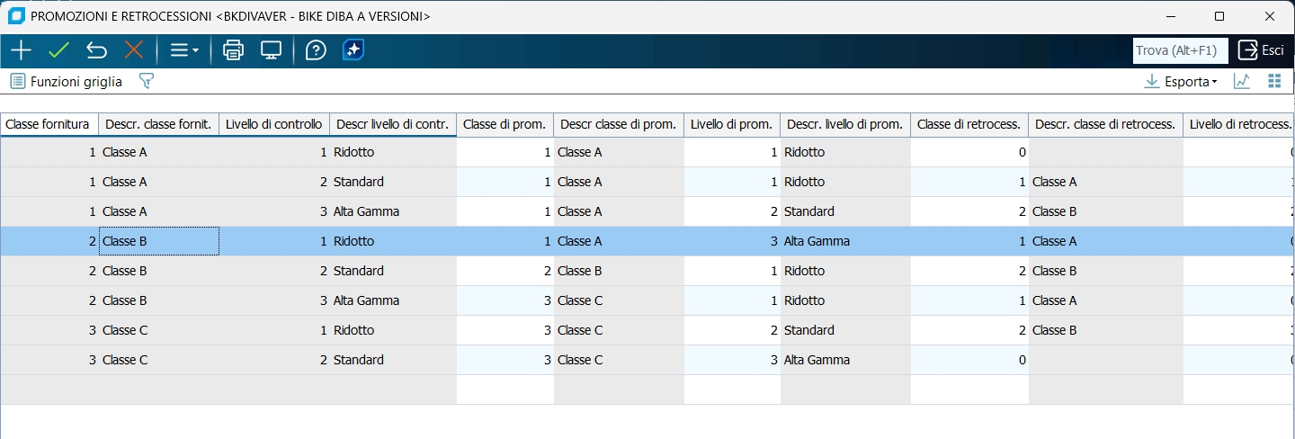Open help with the question mark icon

click(316, 50)
